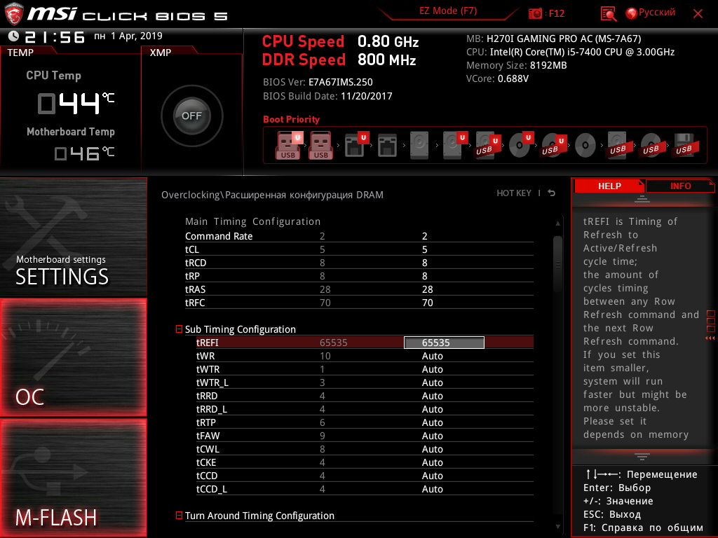Select the tRRD_L Auto setting
Screen dimensions: 718x538
pyautogui.click(x=432, y=409)
